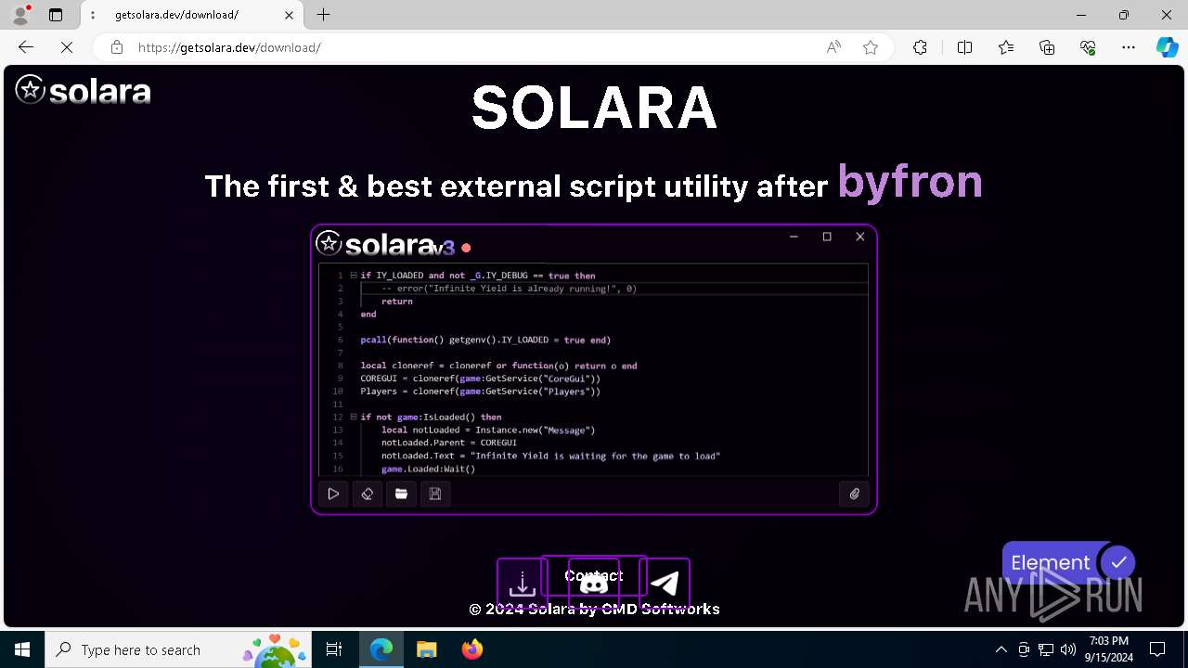Click the purple 'byfron' word
The height and width of the screenshot is (668, 1188).
[910, 181]
